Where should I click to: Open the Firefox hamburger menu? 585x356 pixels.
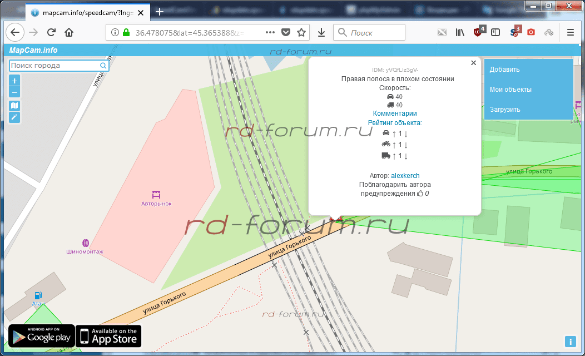[570, 33]
